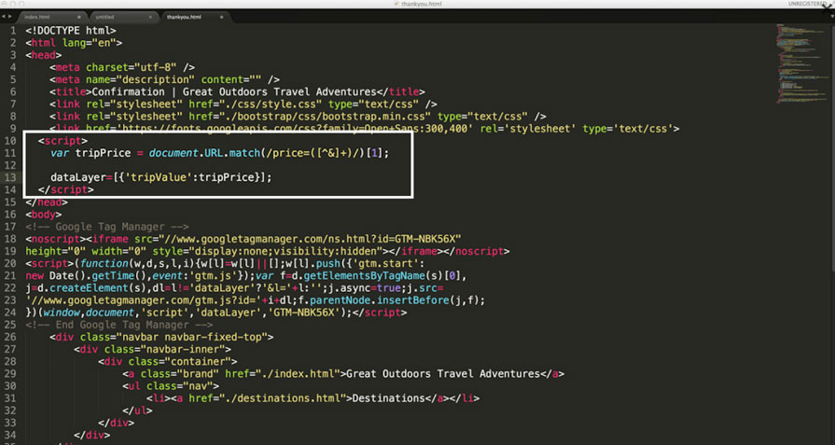The width and height of the screenshot is (835, 445).
Task: Click line number 34 in gutter
Action: point(10,435)
